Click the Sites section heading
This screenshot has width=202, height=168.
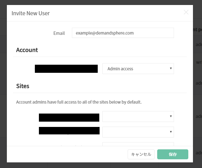point(23,86)
